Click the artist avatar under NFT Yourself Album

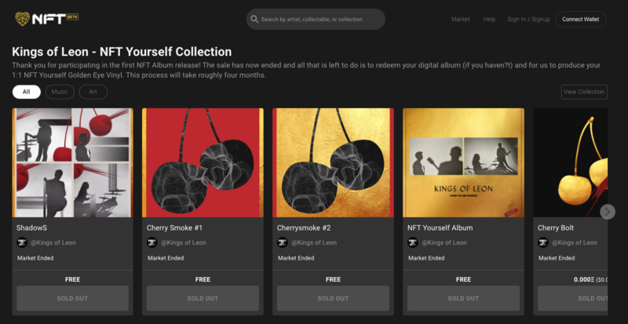pyautogui.click(x=413, y=242)
